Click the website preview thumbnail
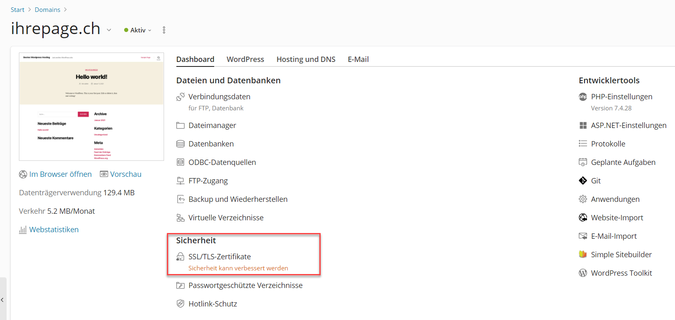The height and width of the screenshot is (320, 675). coord(91,107)
